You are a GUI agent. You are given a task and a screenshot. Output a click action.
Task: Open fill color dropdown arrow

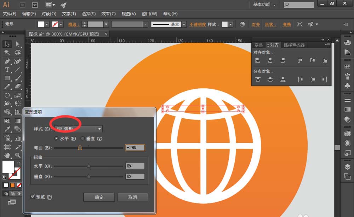[x=47, y=24]
